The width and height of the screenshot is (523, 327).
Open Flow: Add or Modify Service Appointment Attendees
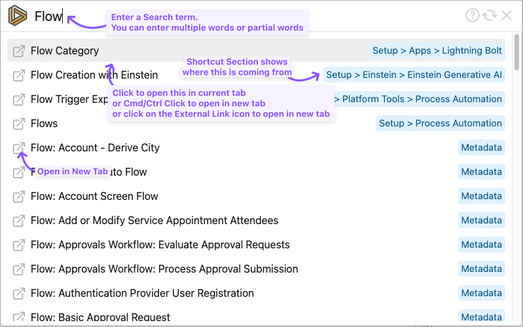(x=154, y=221)
